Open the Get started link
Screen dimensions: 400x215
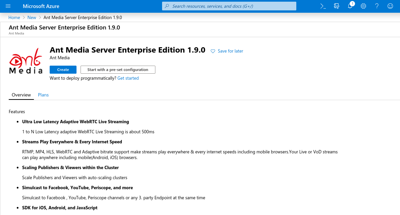tap(128, 78)
